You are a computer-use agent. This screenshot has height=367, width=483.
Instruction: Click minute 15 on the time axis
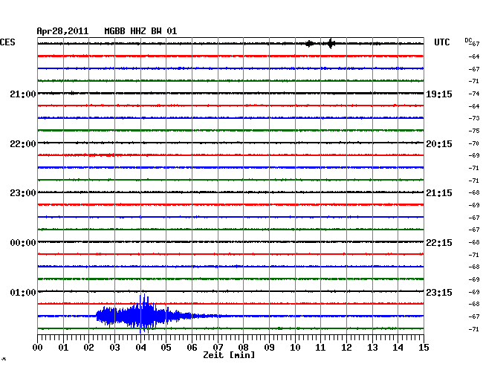pos(424,348)
